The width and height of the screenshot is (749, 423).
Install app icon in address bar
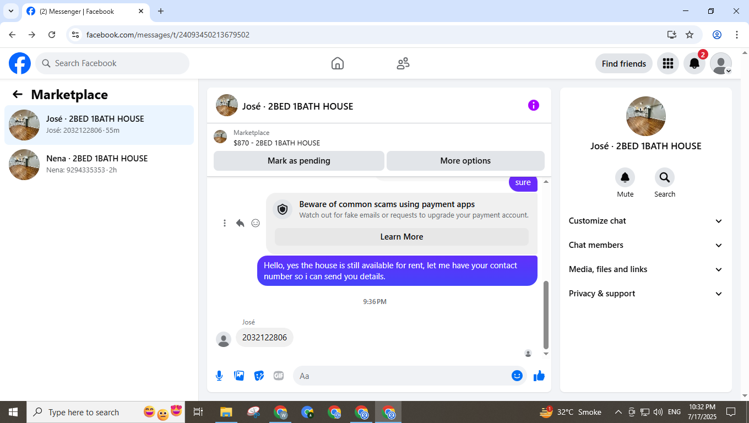pos(672,35)
